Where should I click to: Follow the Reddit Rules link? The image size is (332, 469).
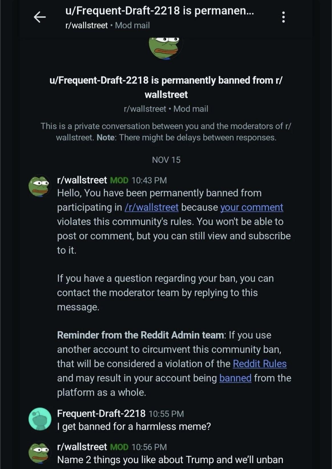(x=260, y=364)
